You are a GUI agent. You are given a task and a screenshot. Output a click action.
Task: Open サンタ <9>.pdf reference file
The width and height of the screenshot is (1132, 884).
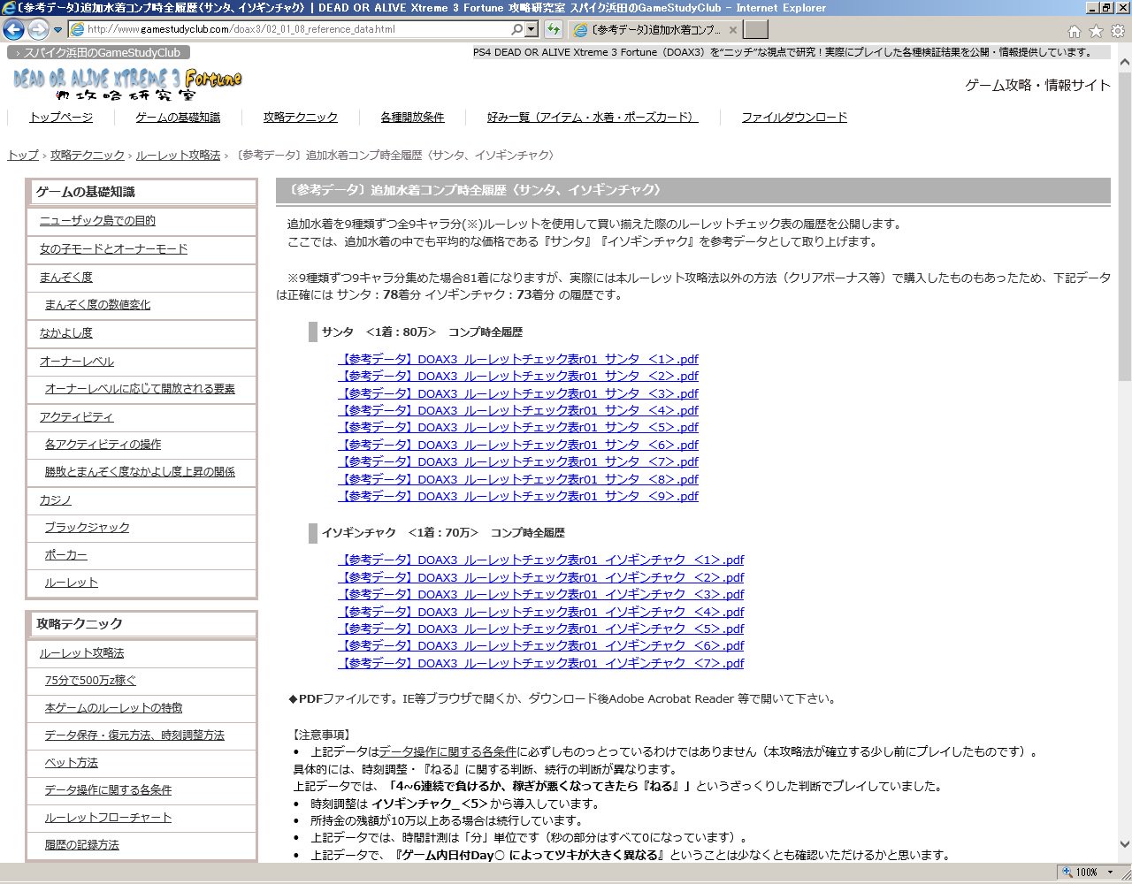[518, 496]
